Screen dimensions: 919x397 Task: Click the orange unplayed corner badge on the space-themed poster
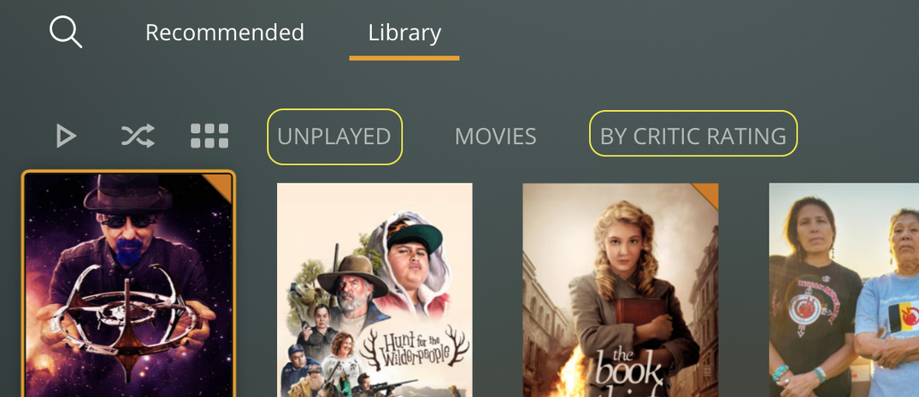(x=220, y=185)
